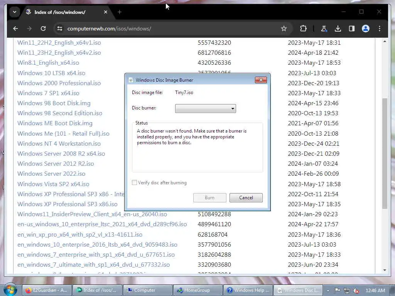This screenshot has width=395, height=296.
Task: Click date 2024-Apr-18 21:42
Action: pos(313,52)
